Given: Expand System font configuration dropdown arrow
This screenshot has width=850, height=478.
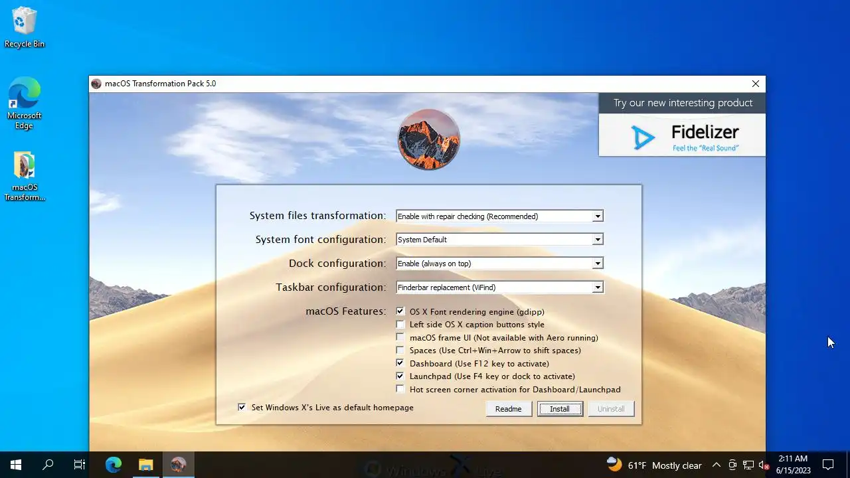Looking at the screenshot, I should (598, 240).
